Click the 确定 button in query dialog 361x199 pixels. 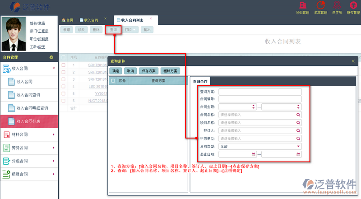pos(116,71)
